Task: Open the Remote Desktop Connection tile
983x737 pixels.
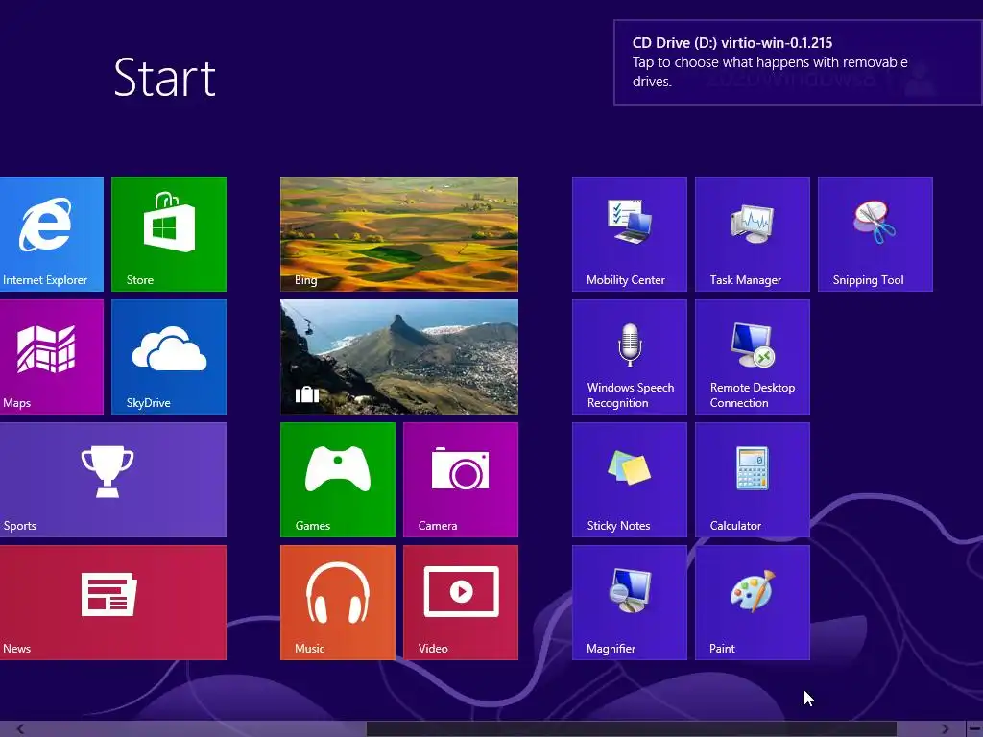Action: 753,357
